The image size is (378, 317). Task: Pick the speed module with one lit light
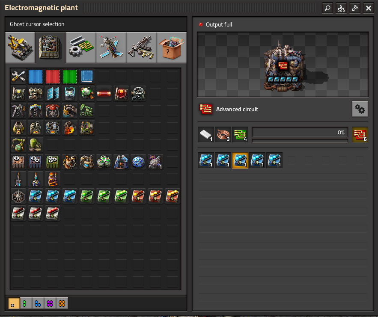36,196
